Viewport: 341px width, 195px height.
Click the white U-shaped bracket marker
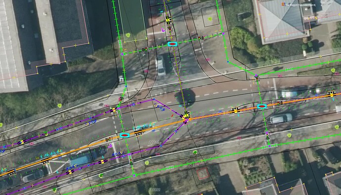122,80
